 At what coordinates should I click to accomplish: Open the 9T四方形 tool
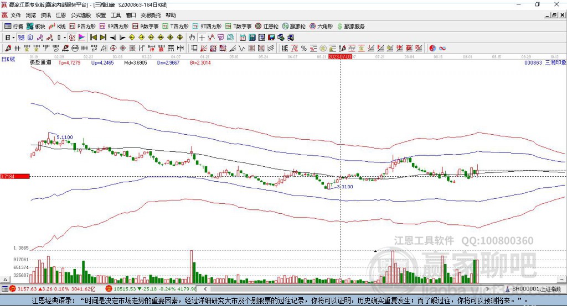pos(207,27)
